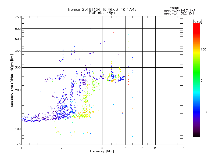Image resolution: width=215 pixels, height=161 pixels.
Task: Click the y-axis tick label '300'
Action: coord(18,67)
